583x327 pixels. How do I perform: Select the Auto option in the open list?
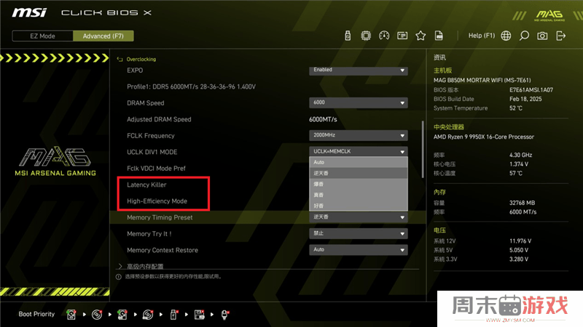tap(358, 162)
